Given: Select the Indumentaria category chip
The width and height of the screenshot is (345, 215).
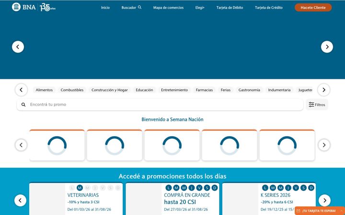Looking at the screenshot, I should click(279, 90).
